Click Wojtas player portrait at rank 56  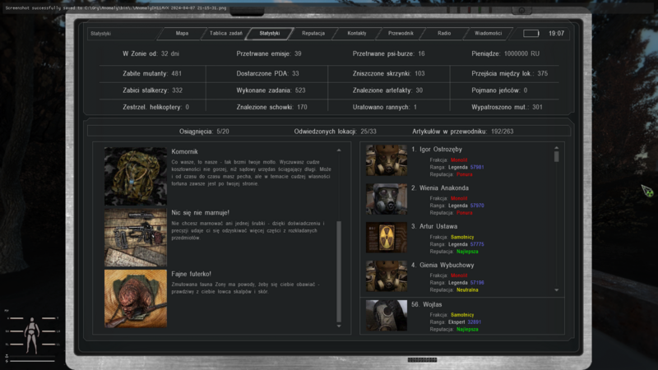click(386, 316)
